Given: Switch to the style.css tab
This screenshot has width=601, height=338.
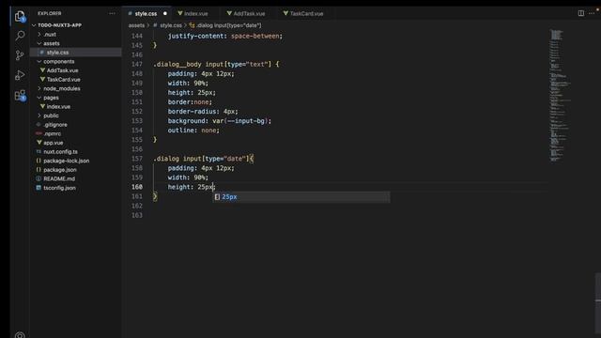Looking at the screenshot, I should click(146, 13).
